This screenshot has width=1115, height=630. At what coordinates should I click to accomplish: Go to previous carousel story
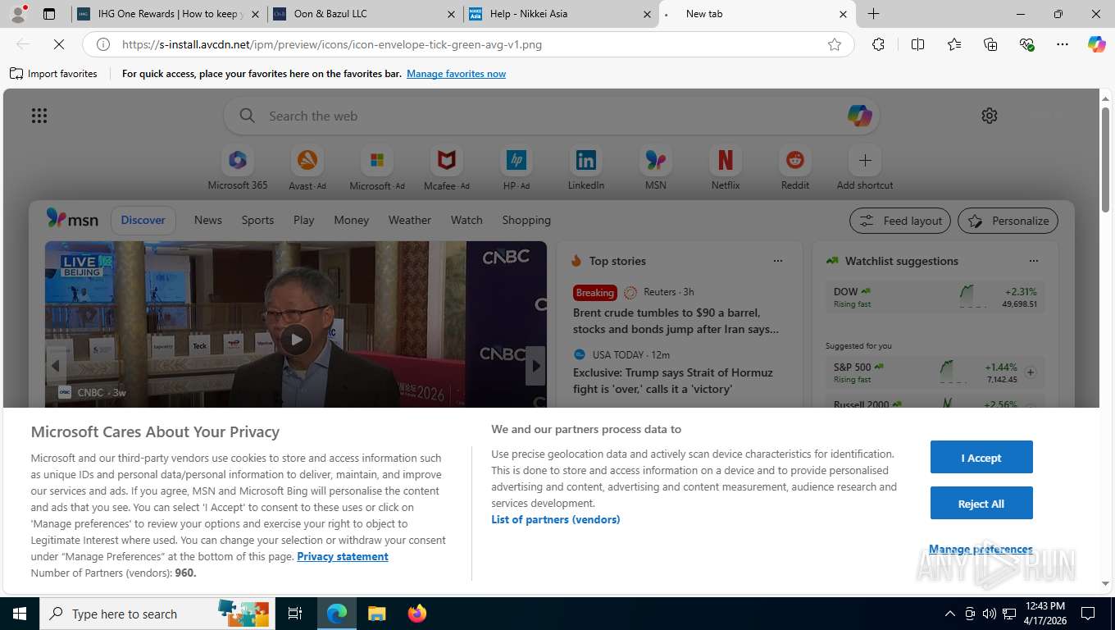point(56,366)
